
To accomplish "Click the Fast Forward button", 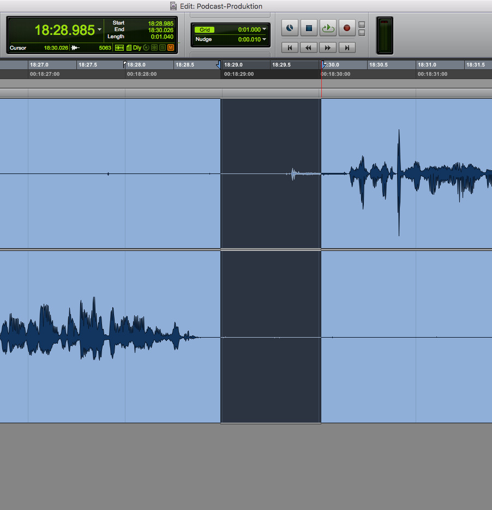I will tap(327, 48).
